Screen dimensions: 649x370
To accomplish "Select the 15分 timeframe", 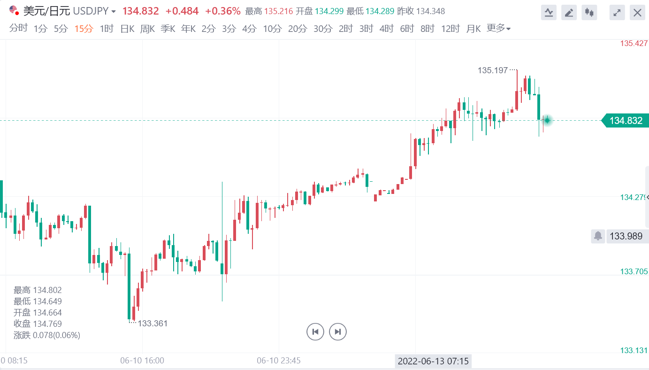I will 84,29.
